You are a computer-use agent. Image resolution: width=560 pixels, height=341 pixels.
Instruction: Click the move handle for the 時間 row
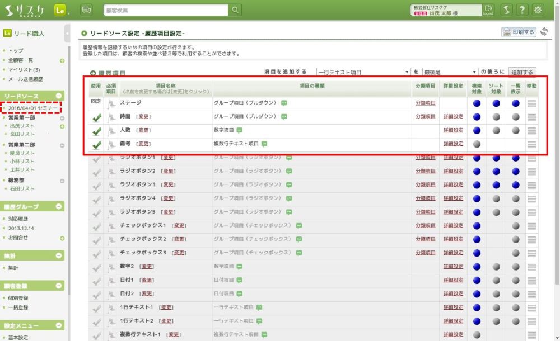[531, 117]
